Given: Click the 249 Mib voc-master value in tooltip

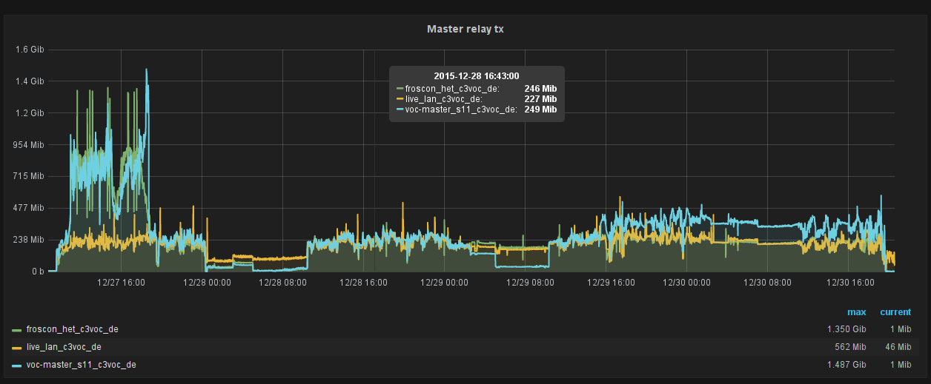Looking at the screenshot, I should [540, 110].
